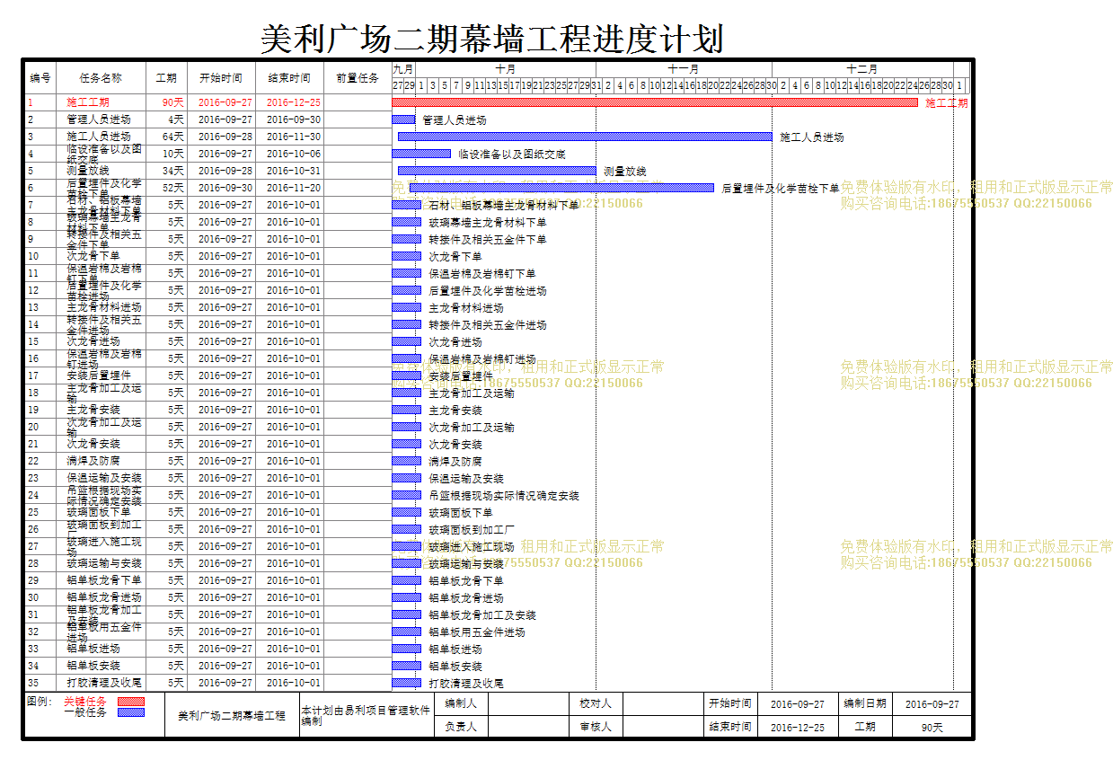Image resolution: width=1113 pixels, height=760 pixels.
Task: Click the blue 一般任务 legend color swatch
Action: pyautogui.click(x=131, y=712)
